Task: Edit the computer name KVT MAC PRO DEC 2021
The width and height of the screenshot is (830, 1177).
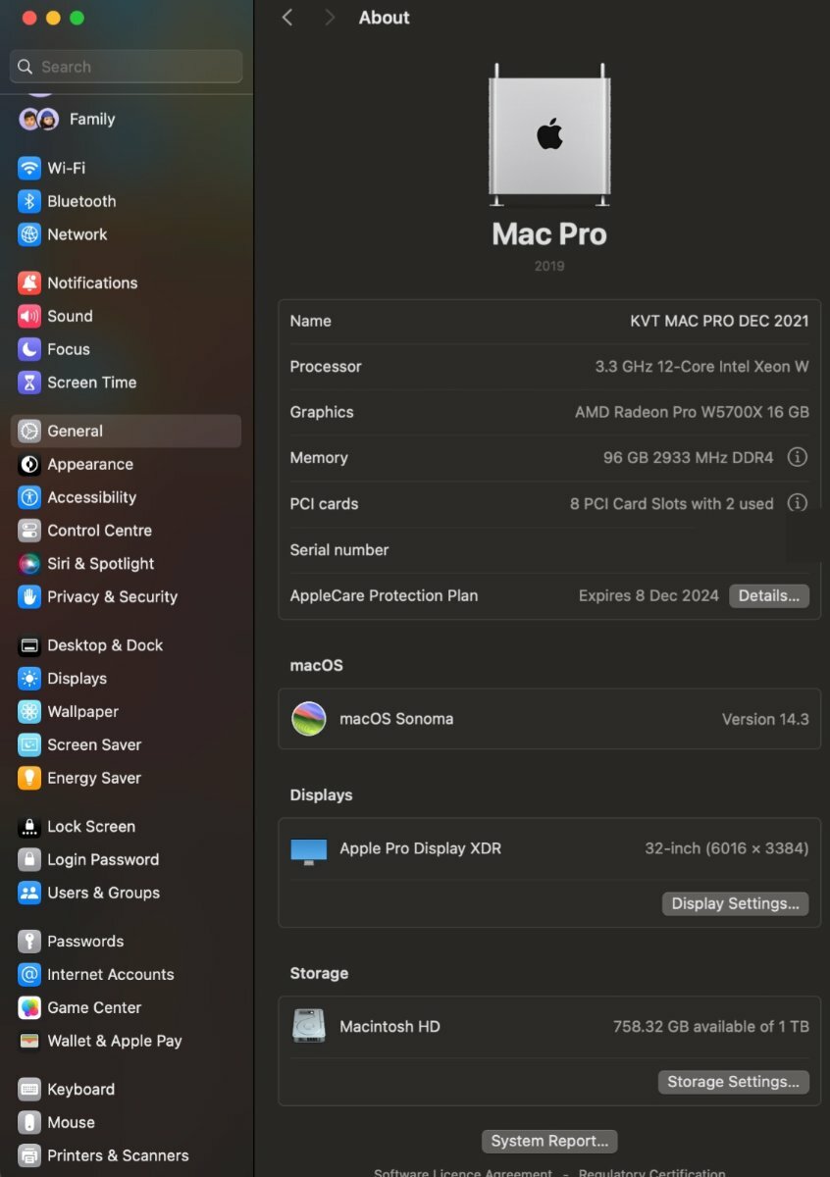Action: (719, 321)
